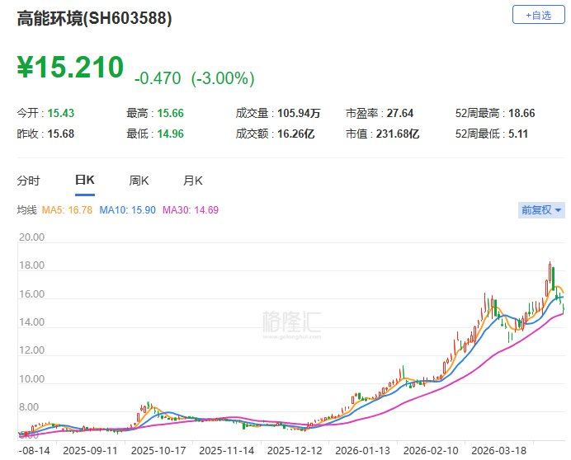Open the 周K weekly chart tab
This screenshot has width=571, height=460.
(139, 181)
